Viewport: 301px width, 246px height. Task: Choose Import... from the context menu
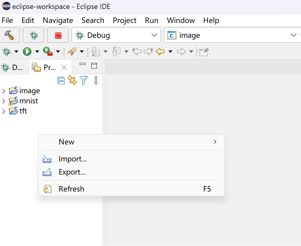(x=131, y=159)
